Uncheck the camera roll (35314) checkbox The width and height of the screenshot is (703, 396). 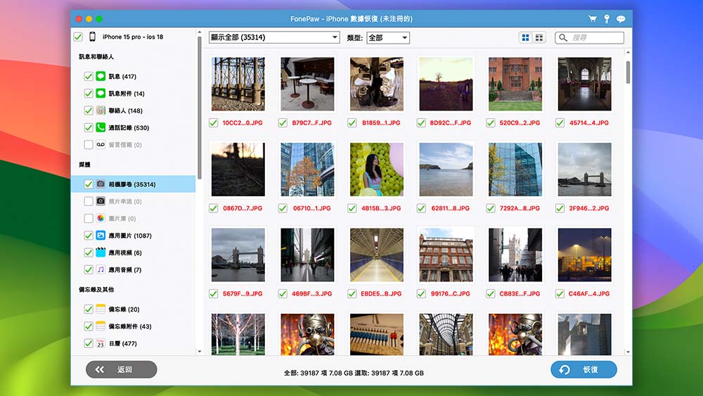click(x=89, y=184)
